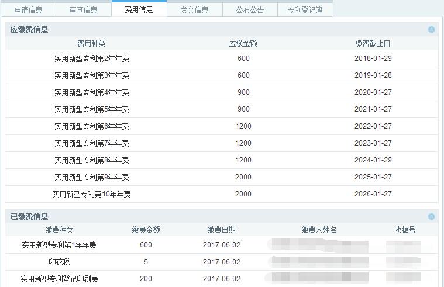The height and width of the screenshot is (287, 444).
Task: Click the 印花税 paid fee entry
Action: point(59,262)
